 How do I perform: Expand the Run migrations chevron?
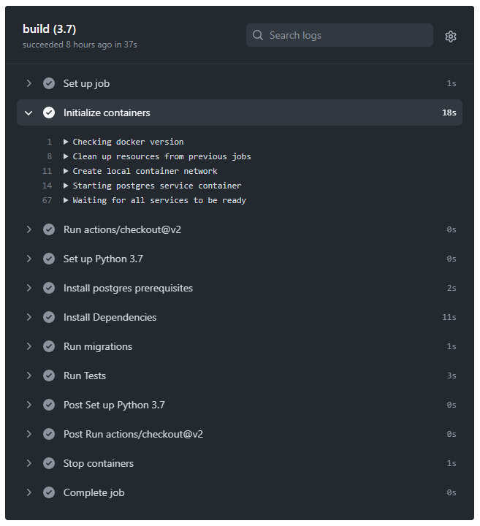coord(28,346)
